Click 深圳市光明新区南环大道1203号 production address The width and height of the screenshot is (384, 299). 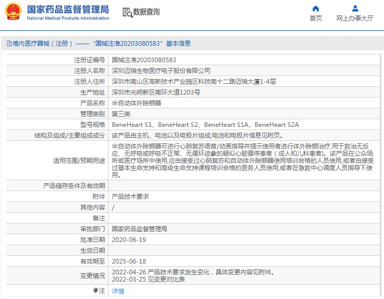coord(156,92)
